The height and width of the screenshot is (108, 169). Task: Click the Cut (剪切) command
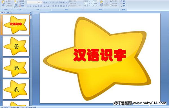(x=8, y=1)
